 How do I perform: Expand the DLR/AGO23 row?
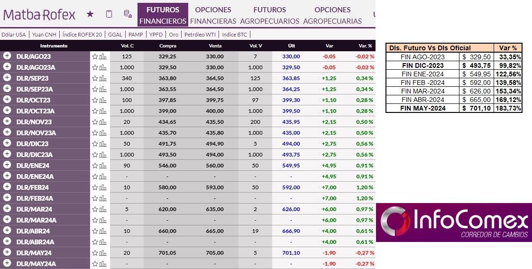tap(7, 56)
